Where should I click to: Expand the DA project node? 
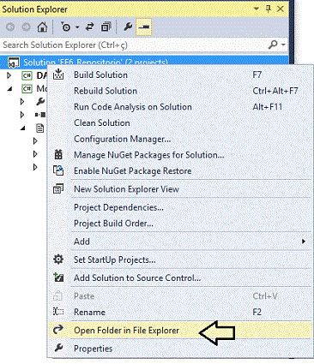(9, 75)
